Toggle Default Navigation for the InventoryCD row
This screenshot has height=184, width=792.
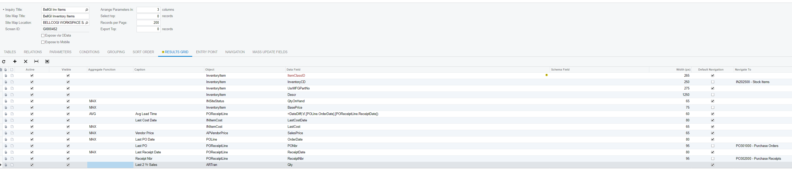712,82
